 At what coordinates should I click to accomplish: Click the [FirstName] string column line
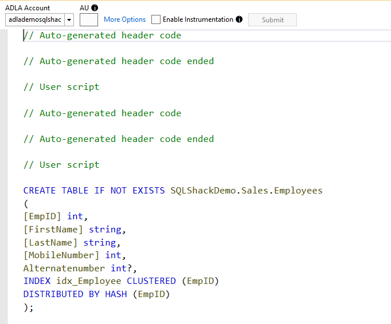[74, 230]
